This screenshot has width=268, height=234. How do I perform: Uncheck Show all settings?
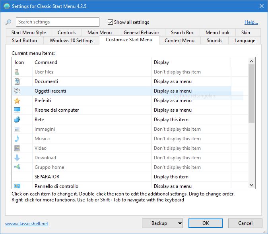(110, 22)
